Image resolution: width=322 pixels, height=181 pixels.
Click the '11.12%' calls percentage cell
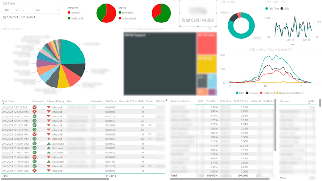click(x=213, y=146)
